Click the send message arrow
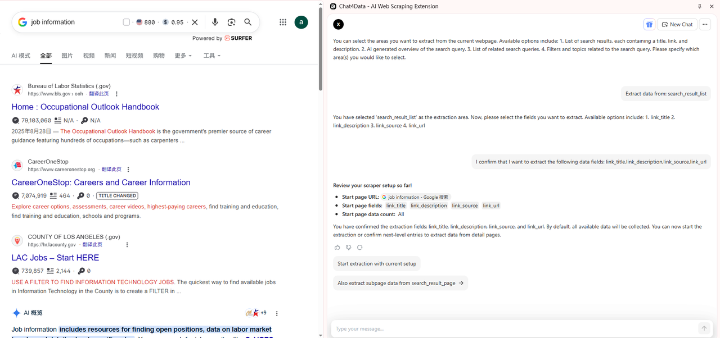Screen dimensions: 720x338 [704, 328]
